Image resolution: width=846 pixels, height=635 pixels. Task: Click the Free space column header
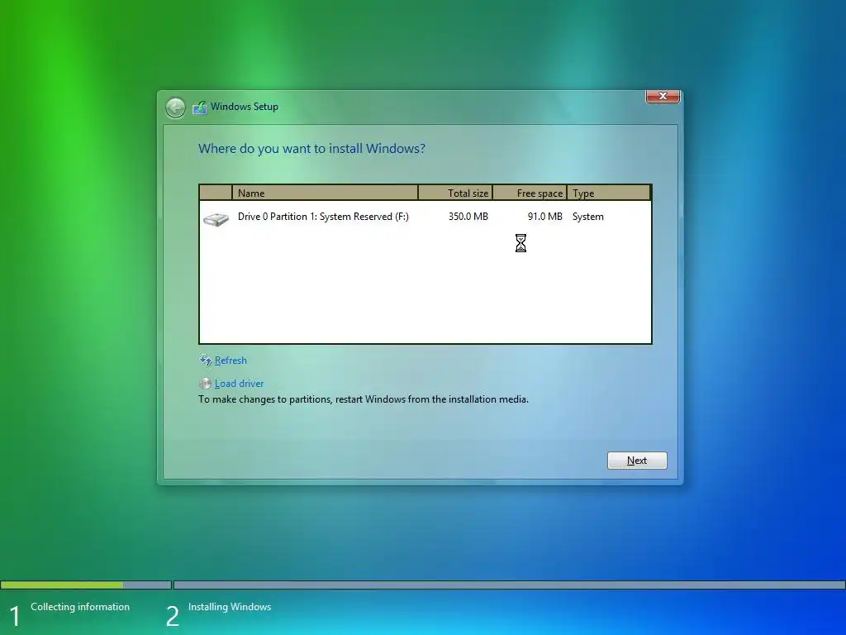[x=530, y=193]
